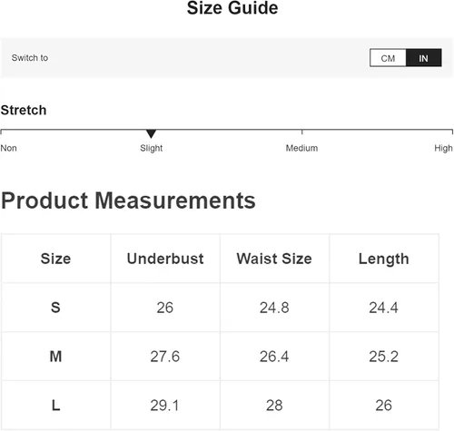The width and height of the screenshot is (454, 431).
Task: Click the Length column header
Action: click(384, 260)
